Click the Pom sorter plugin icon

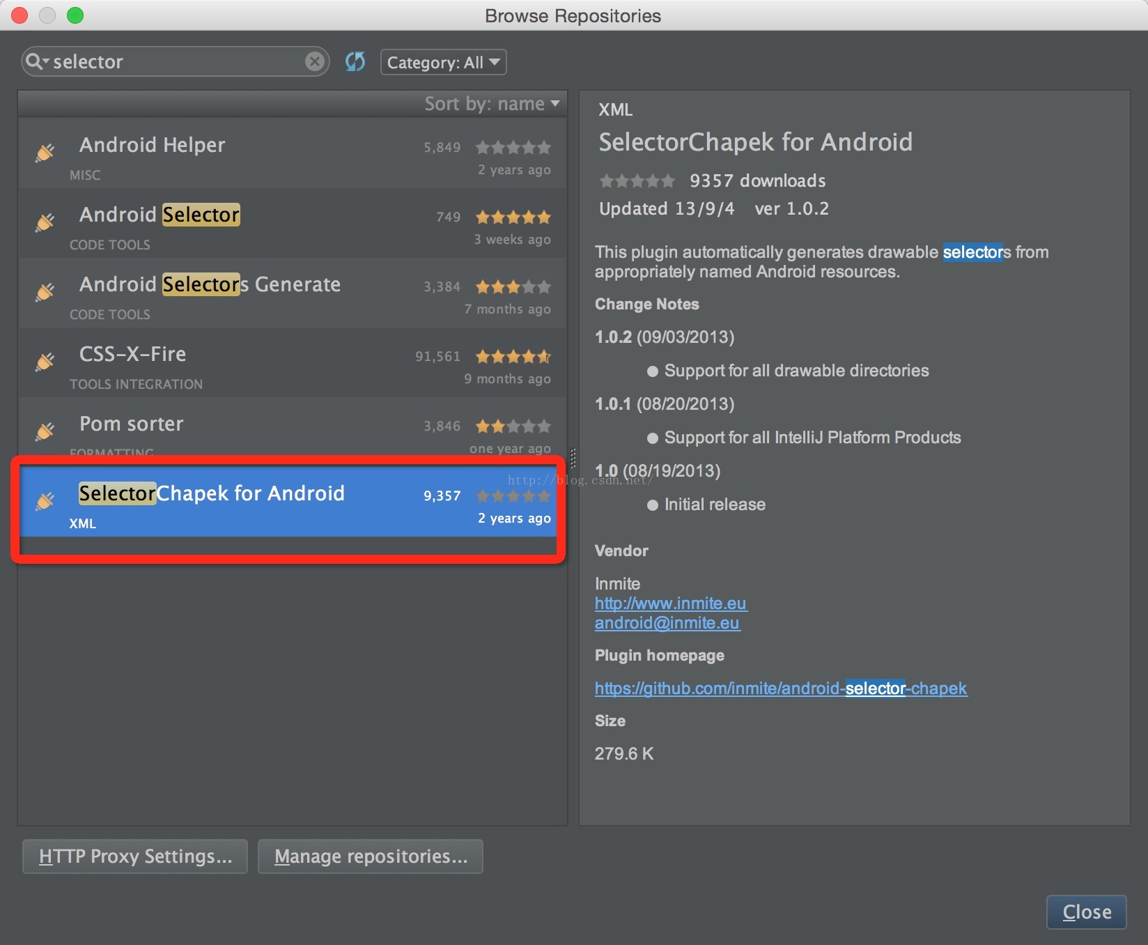[45, 431]
